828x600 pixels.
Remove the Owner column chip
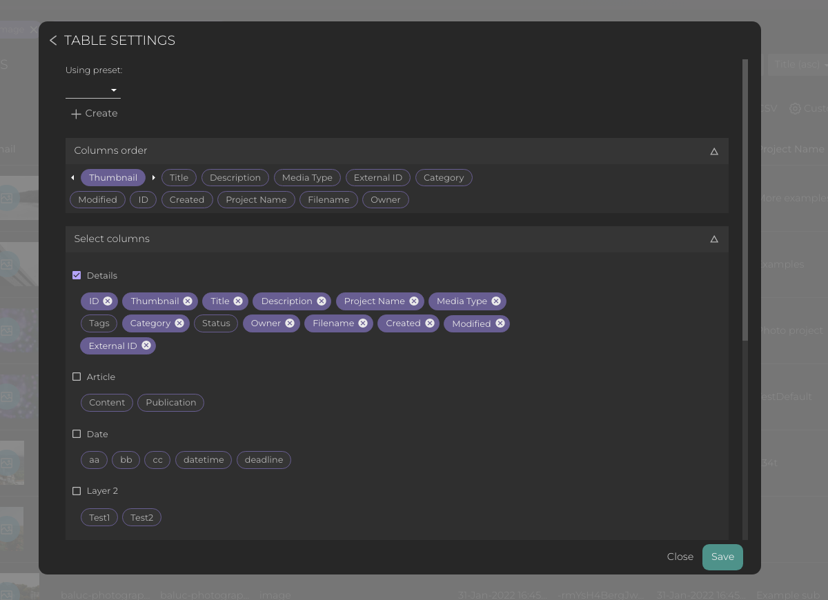click(x=290, y=323)
